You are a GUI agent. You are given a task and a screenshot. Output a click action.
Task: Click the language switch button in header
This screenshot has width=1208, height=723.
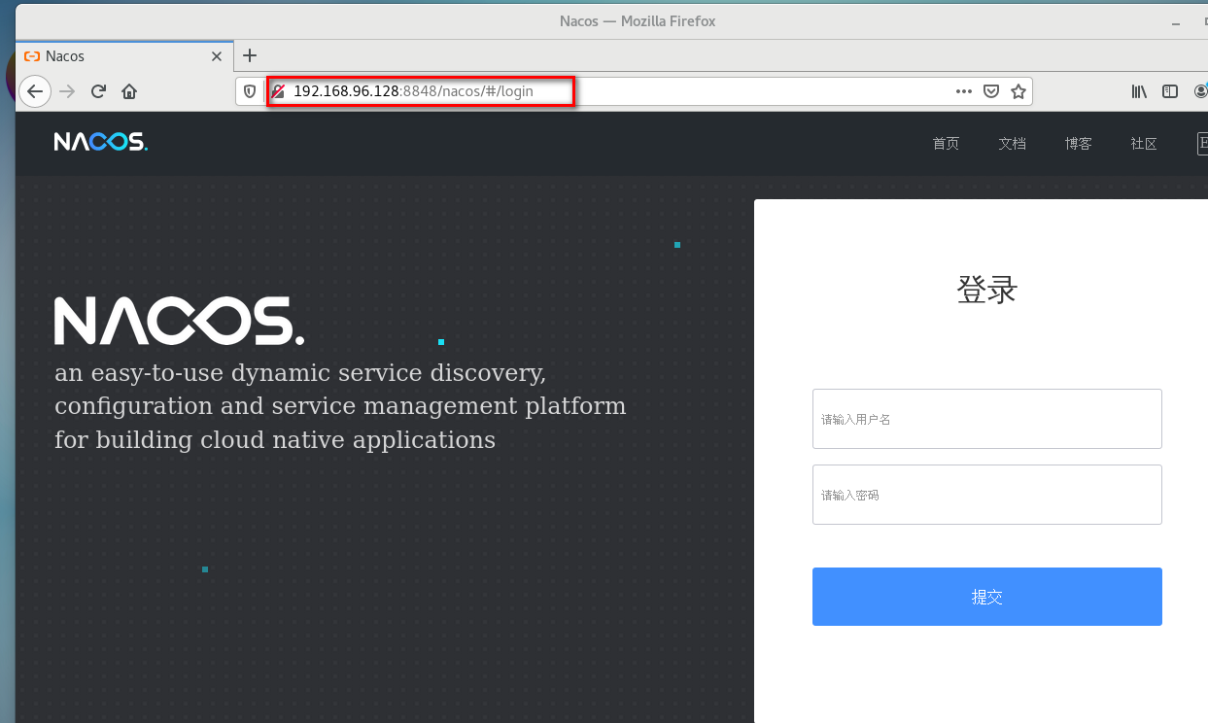tap(1202, 143)
